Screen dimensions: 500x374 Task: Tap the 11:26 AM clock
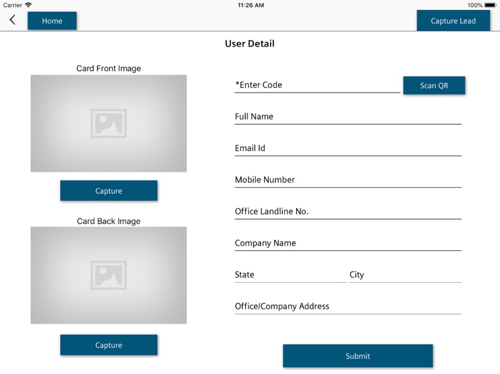coord(251,5)
